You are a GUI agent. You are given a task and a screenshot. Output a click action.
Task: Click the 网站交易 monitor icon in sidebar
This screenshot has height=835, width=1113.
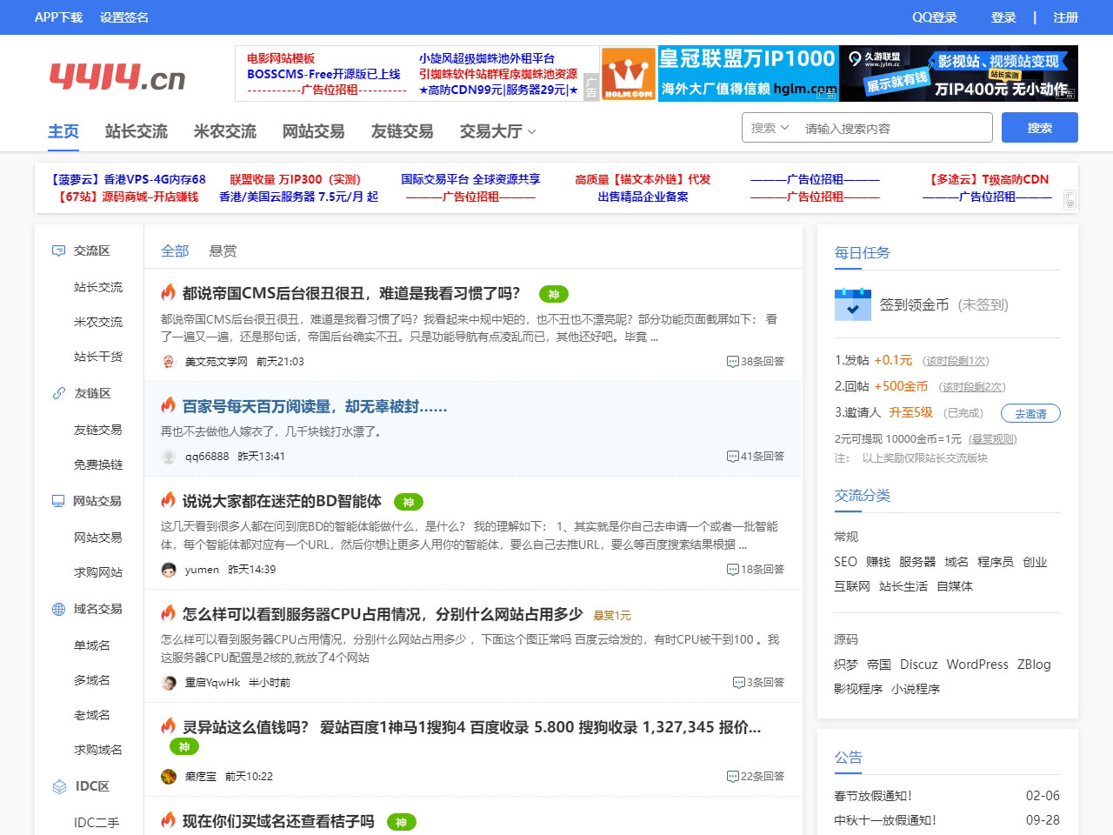[58, 501]
